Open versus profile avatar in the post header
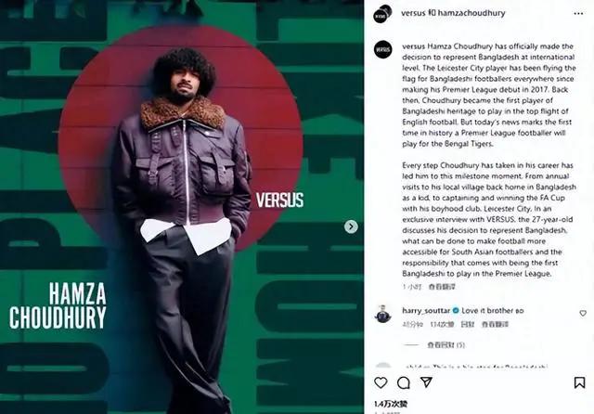This screenshot has width=594, height=414. click(x=382, y=14)
